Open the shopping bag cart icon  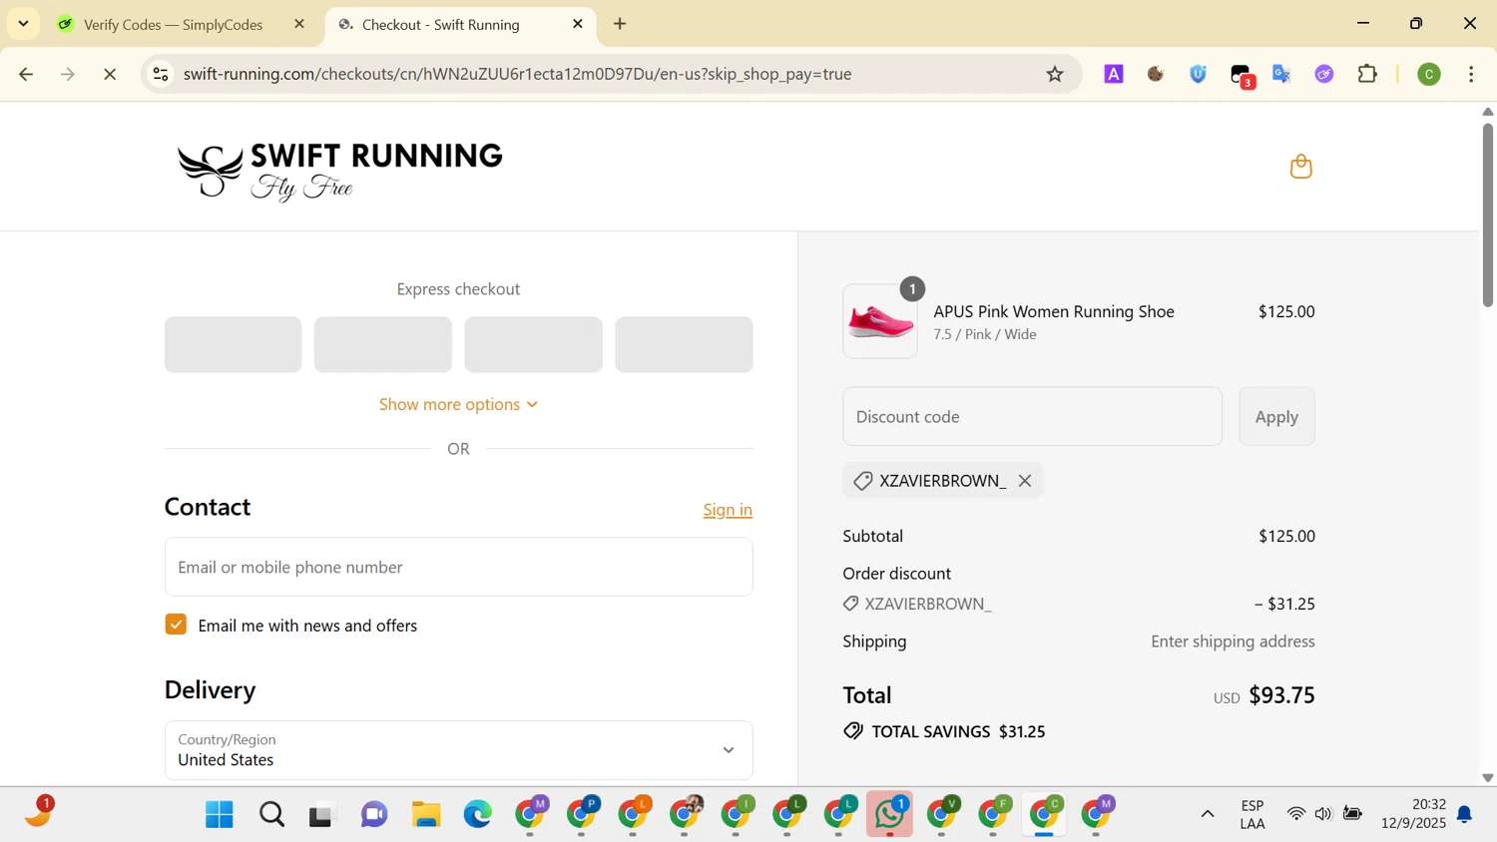click(1300, 167)
